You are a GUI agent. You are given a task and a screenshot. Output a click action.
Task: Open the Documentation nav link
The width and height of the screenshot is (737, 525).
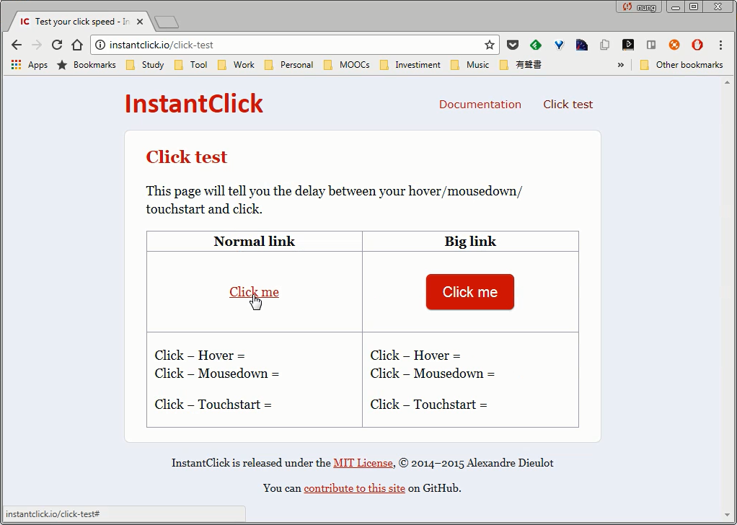pyautogui.click(x=480, y=105)
